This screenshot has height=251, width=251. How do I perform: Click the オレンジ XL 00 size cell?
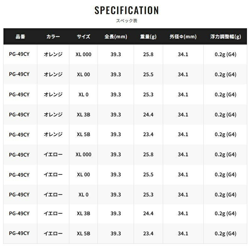pyautogui.click(x=83, y=74)
